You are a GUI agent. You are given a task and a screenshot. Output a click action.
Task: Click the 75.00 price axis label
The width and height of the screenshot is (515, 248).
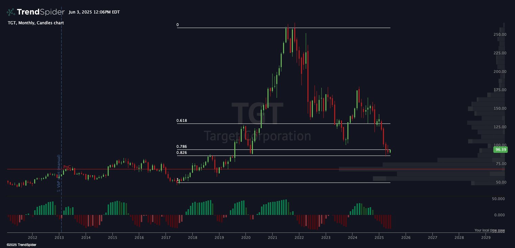501,164
